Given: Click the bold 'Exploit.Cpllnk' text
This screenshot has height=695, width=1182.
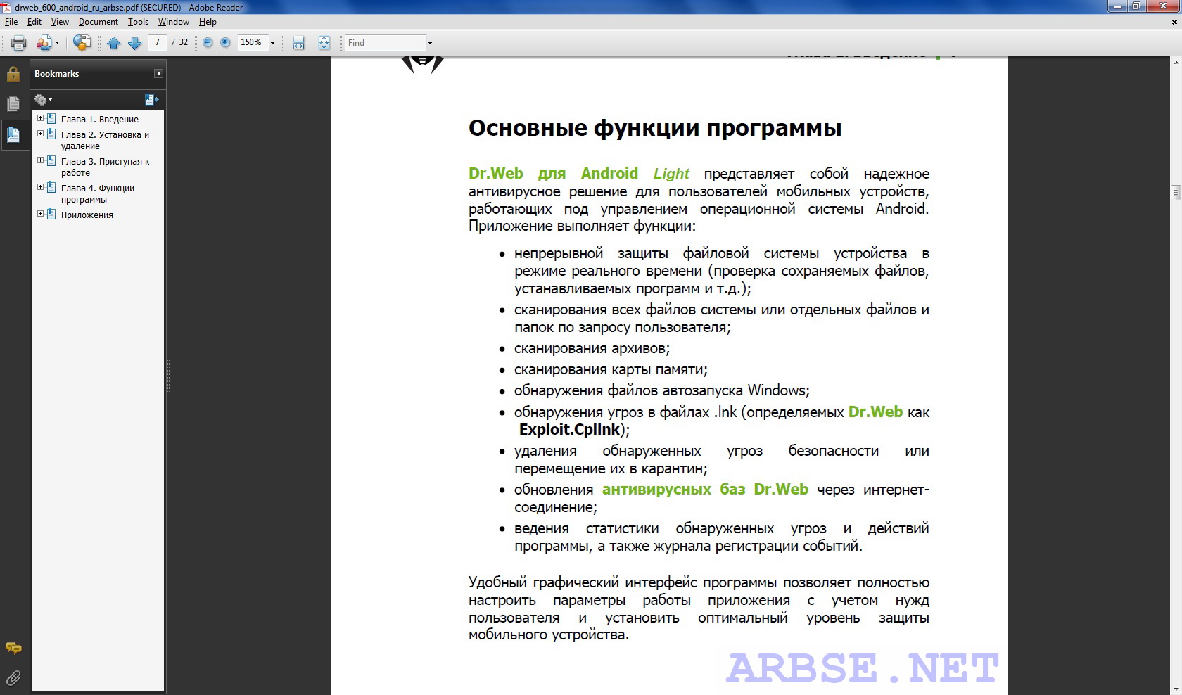Looking at the screenshot, I should click(570, 430).
